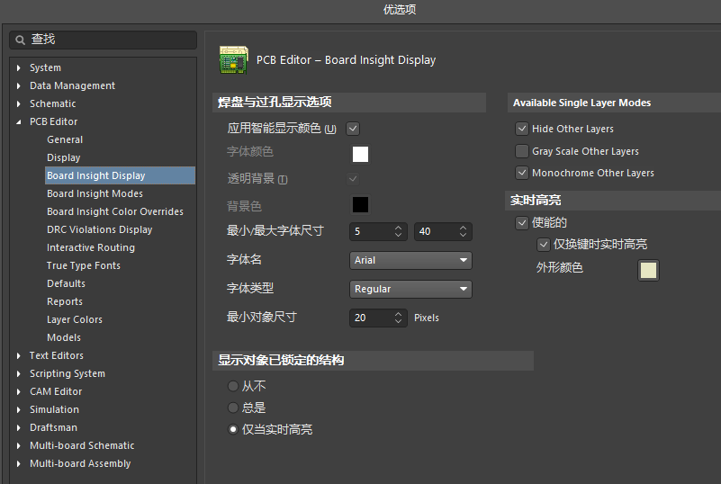Expand the Simulation node
Viewport: 721px width, 484px height.
[x=18, y=409]
